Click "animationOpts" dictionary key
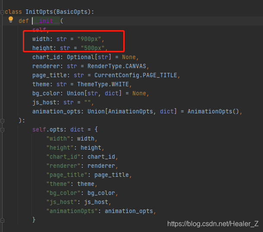 (72, 211)
